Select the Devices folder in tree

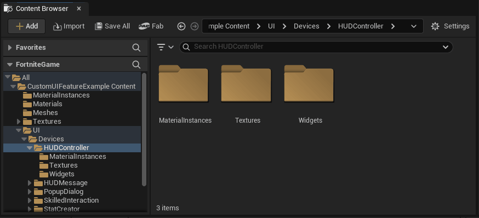(72, 139)
